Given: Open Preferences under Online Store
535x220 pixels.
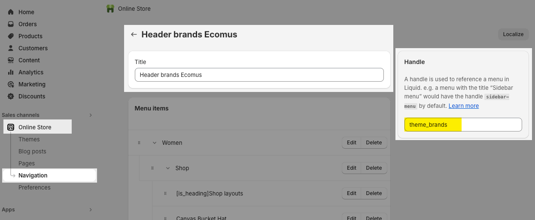Looking at the screenshot, I should (x=34, y=187).
